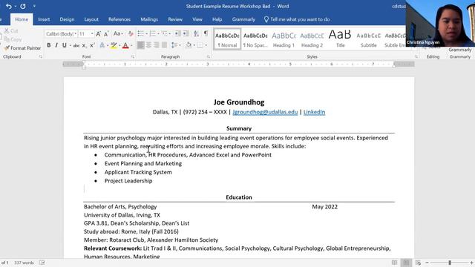
Task: Increase paragraph indent
Action: click(x=186, y=33)
